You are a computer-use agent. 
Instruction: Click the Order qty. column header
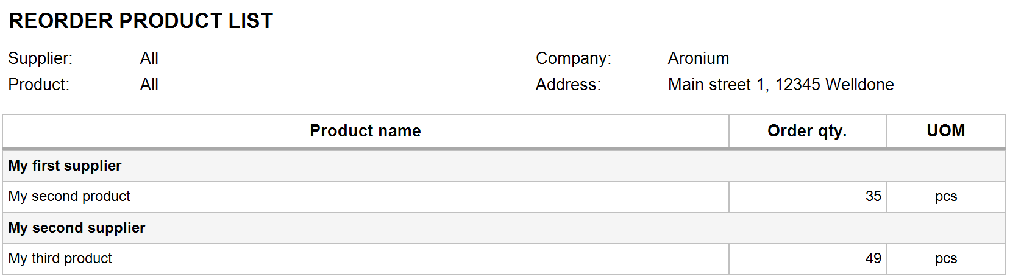coord(808,131)
